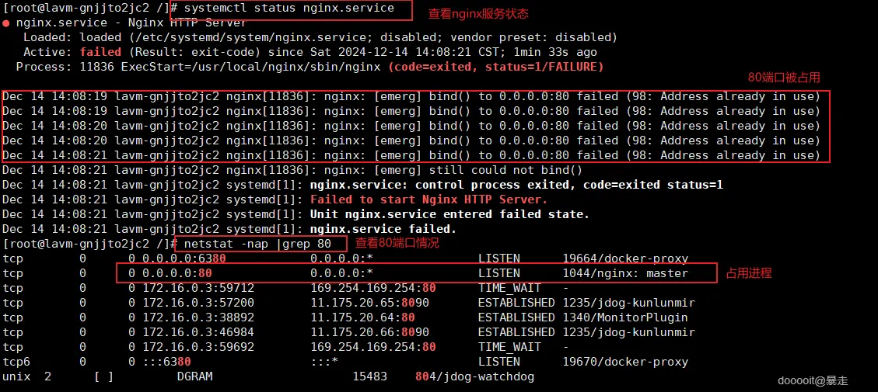Click 'Failed to start Nginx HTTP Server.' message
This screenshot has width=878, height=392.
pos(429,199)
